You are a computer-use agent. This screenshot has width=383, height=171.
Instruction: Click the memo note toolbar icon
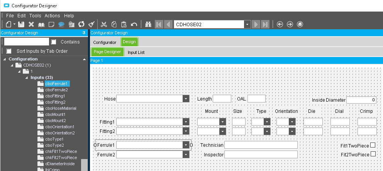click(51, 24)
